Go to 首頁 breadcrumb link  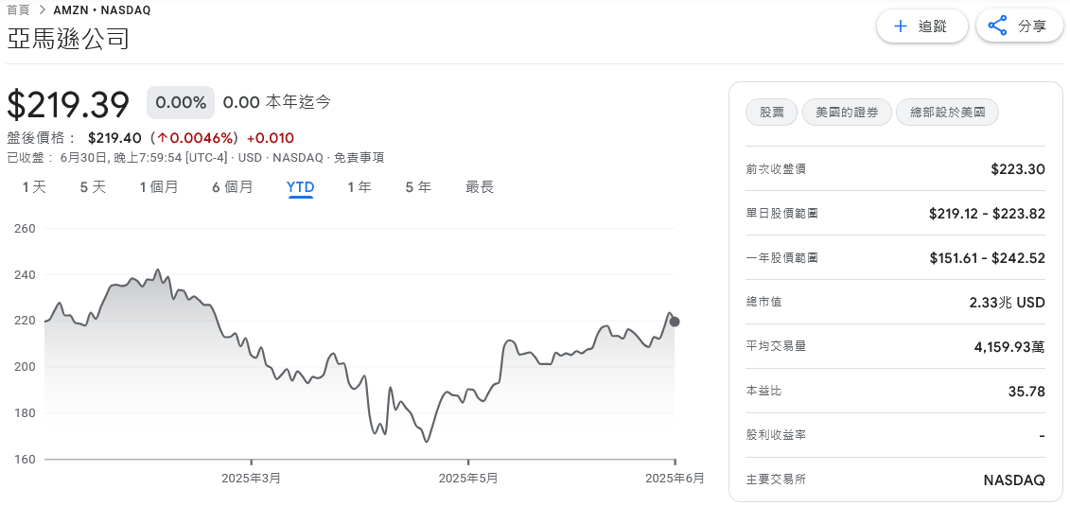click(x=18, y=10)
